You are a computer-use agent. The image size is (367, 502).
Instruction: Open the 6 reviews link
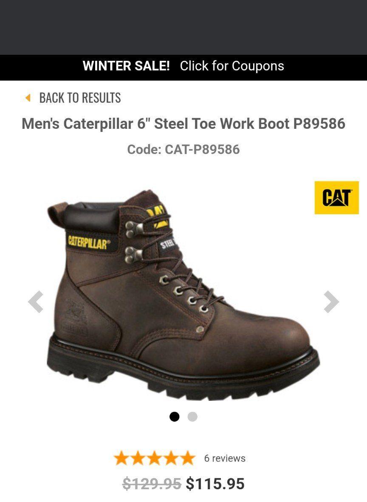point(225,458)
